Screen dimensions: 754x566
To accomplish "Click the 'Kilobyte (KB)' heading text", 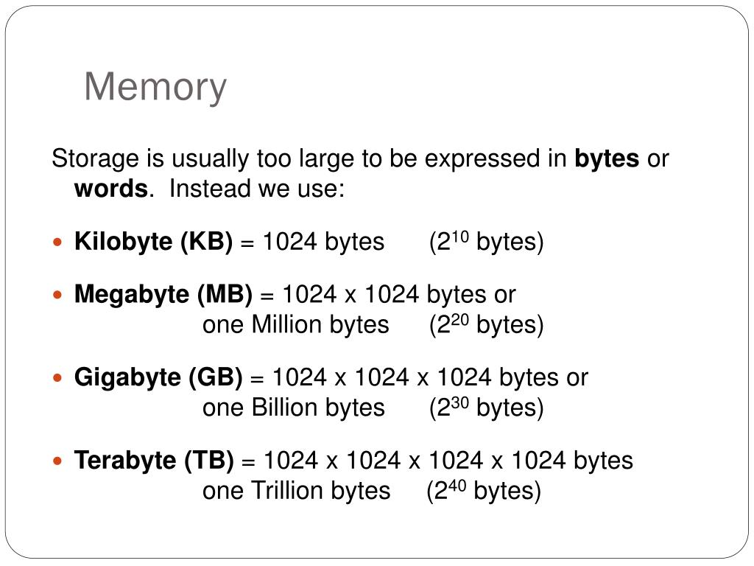I will pyautogui.click(x=153, y=242).
